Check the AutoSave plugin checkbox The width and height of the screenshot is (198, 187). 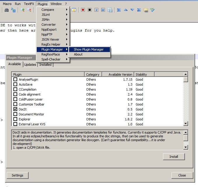click(x=15, y=84)
